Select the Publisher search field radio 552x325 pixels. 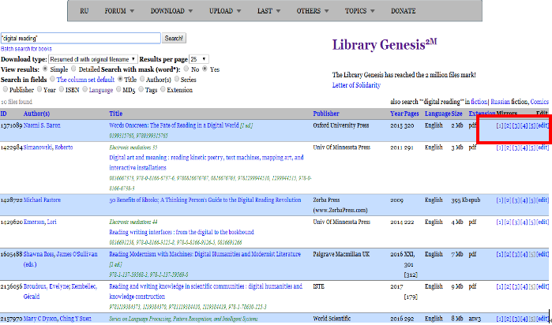(6, 90)
